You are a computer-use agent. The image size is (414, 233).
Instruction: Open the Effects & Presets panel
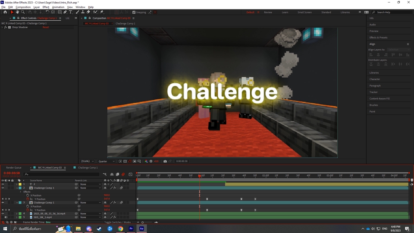point(378,38)
